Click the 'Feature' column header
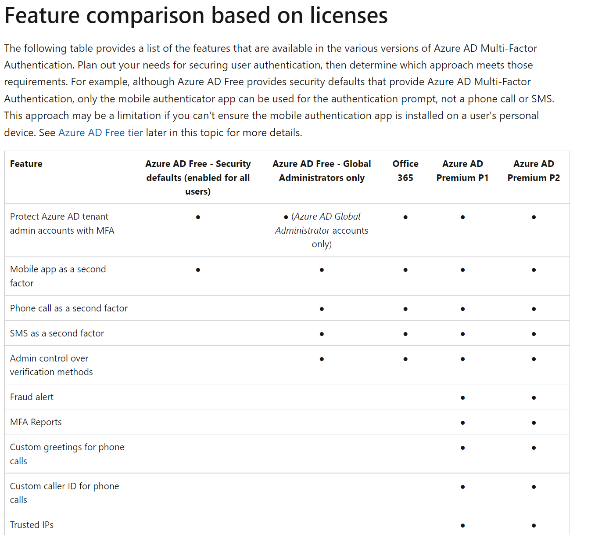Screen dimensions: 591x535 (x=26, y=164)
